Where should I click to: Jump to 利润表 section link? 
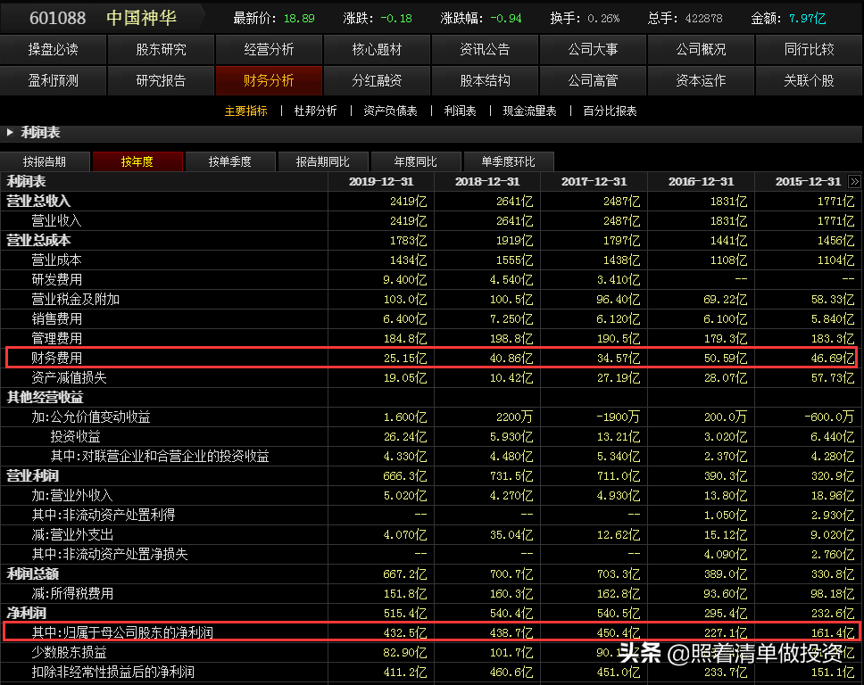[x=460, y=111]
